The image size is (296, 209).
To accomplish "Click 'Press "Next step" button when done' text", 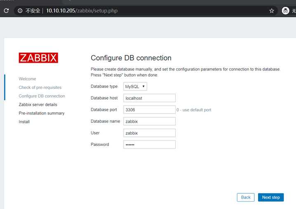I will point(124,75).
